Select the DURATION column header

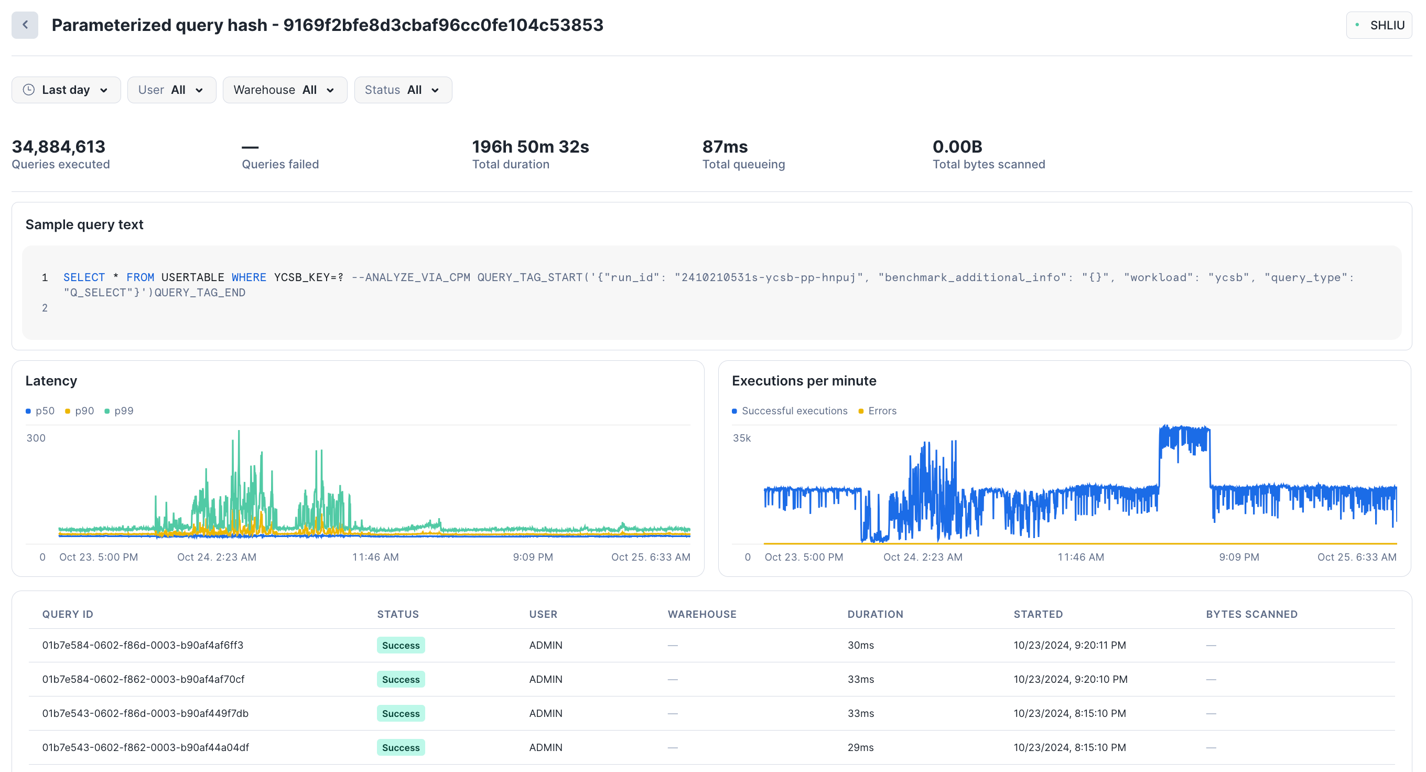(875, 614)
